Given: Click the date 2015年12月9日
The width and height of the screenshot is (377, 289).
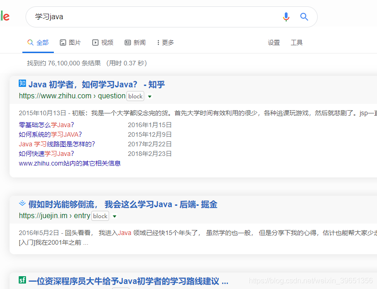Looking at the screenshot, I should [x=150, y=134].
